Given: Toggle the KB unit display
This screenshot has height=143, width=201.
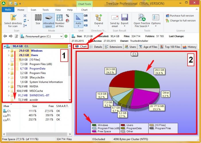Looking at the screenshot, I should click(x=86, y=25).
